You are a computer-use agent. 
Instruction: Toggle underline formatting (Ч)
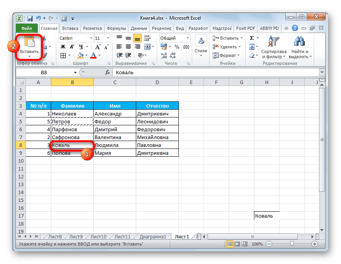point(82,47)
